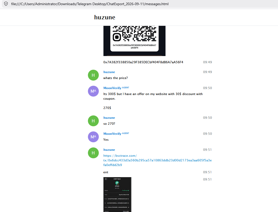
Task: Click AGENT badge next to the discount offer
Action: point(125,88)
